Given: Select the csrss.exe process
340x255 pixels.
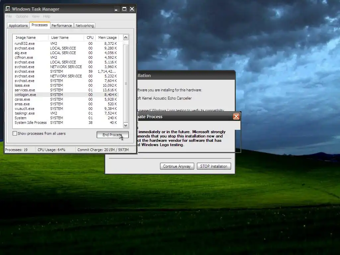Looking at the screenshot, I should point(66,99).
